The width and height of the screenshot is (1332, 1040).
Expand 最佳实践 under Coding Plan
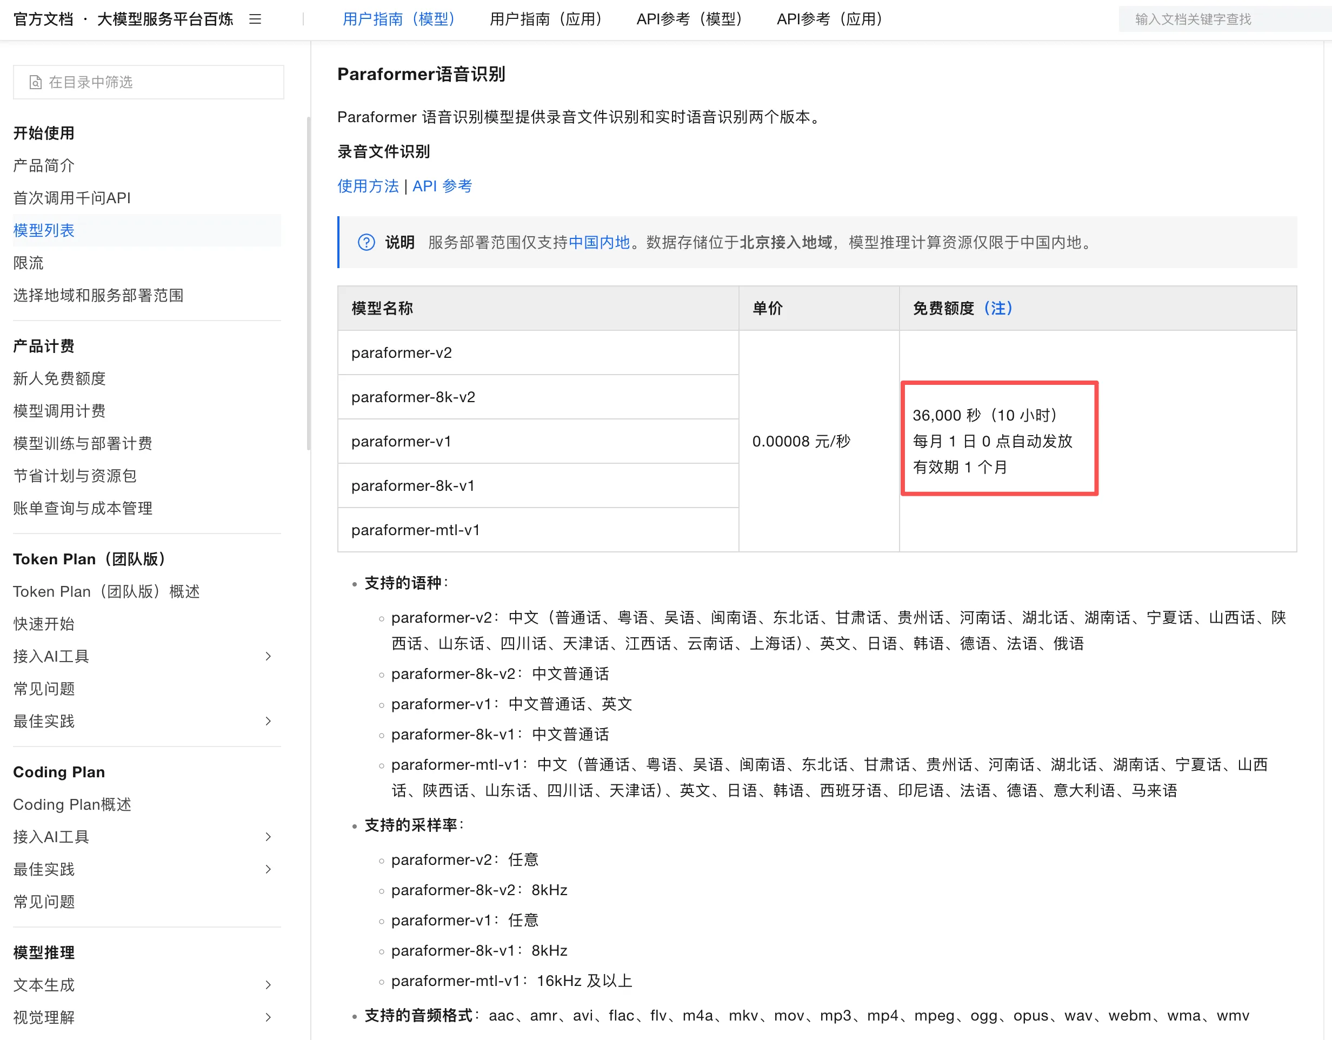[268, 869]
